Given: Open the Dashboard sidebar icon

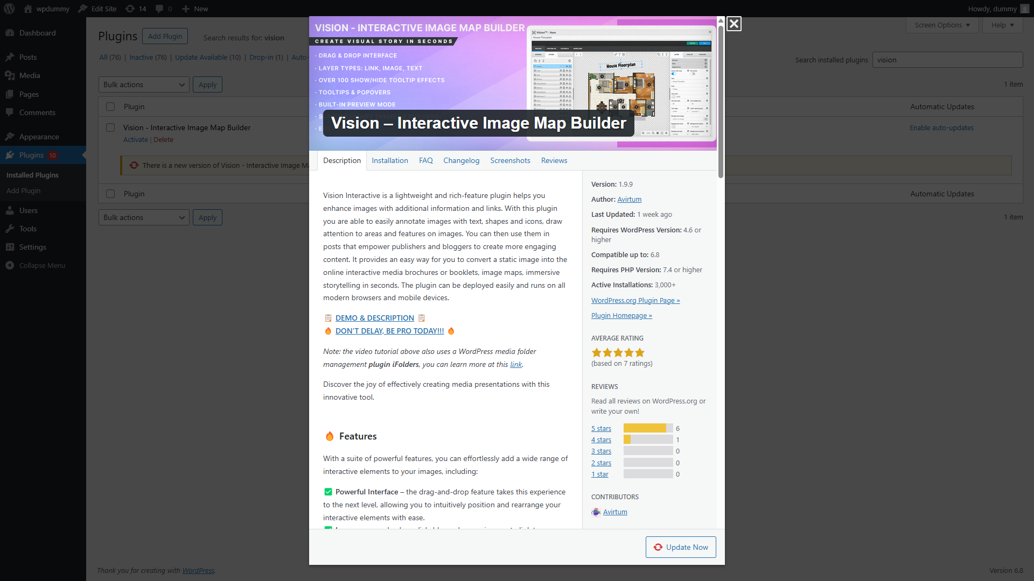Looking at the screenshot, I should coord(10,33).
